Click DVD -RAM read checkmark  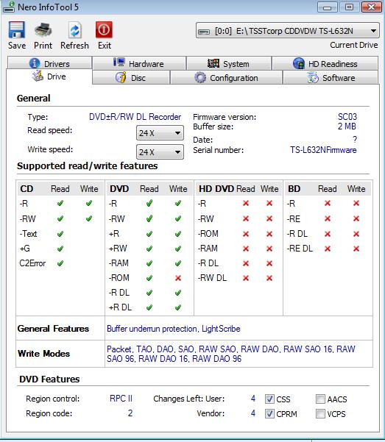pyautogui.click(x=149, y=263)
